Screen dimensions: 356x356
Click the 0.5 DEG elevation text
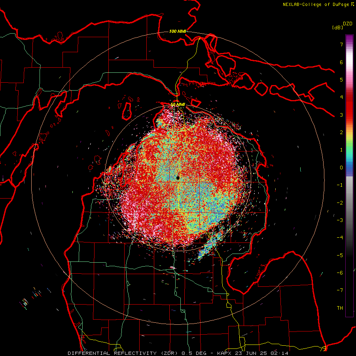pyautogui.click(x=194, y=353)
